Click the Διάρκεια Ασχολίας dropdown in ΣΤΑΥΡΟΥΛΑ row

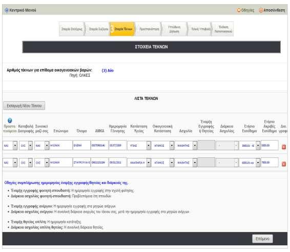[x=227, y=163]
